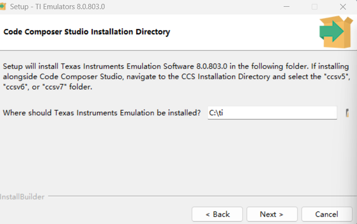Click the "ccsv7" folder text in description
Viewport: 357px width, 224px height.
[x=55, y=87]
